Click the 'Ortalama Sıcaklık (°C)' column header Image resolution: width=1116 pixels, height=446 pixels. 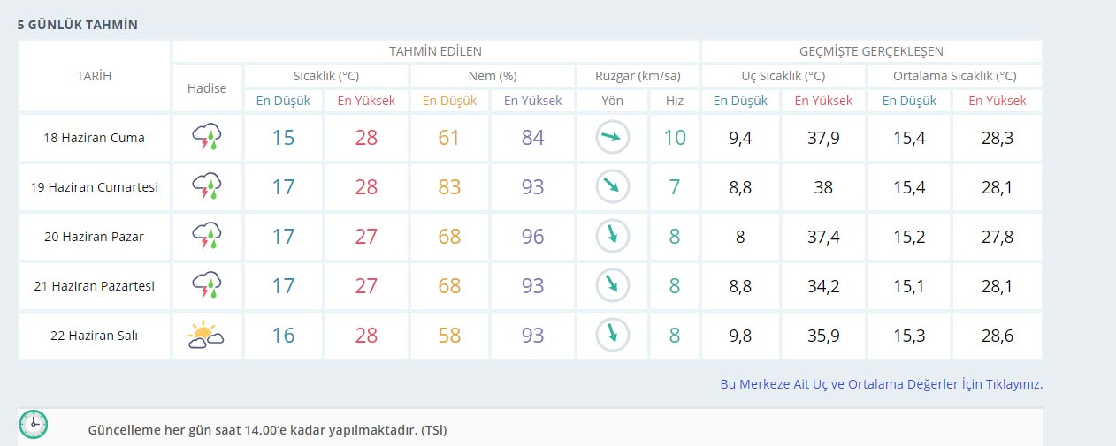click(x=954, y=76)
